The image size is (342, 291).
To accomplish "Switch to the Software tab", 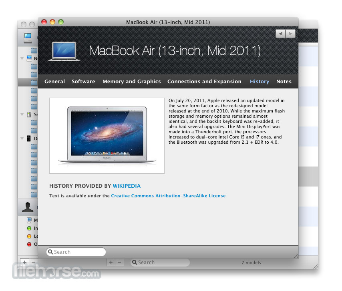I will 83,82.
